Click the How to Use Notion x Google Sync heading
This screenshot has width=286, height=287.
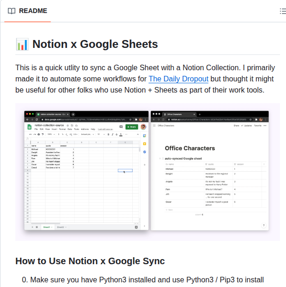[x=90, y=261]
